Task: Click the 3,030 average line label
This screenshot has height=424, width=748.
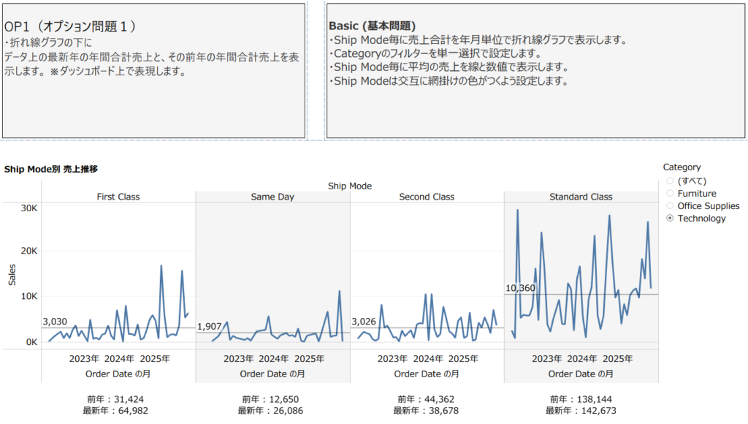Action: [56, 322]
